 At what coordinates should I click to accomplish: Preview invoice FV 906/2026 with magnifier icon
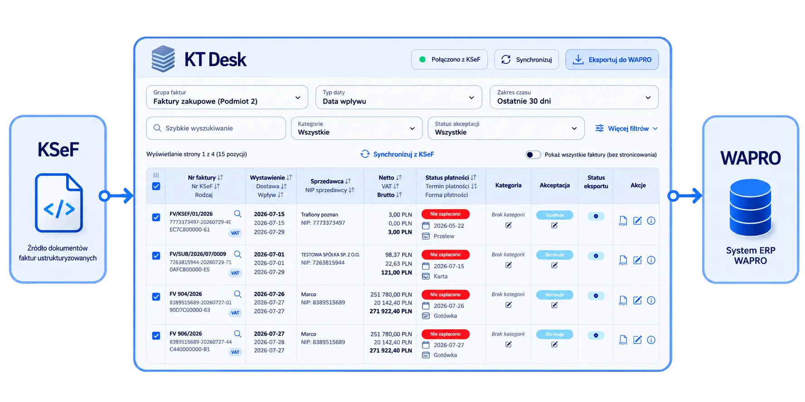(237, 334)
